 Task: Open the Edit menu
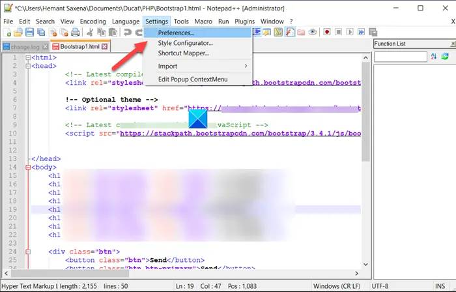tap(25, 22)
